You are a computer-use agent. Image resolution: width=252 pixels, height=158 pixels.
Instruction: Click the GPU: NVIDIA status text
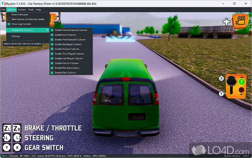(x=99, y=156)
